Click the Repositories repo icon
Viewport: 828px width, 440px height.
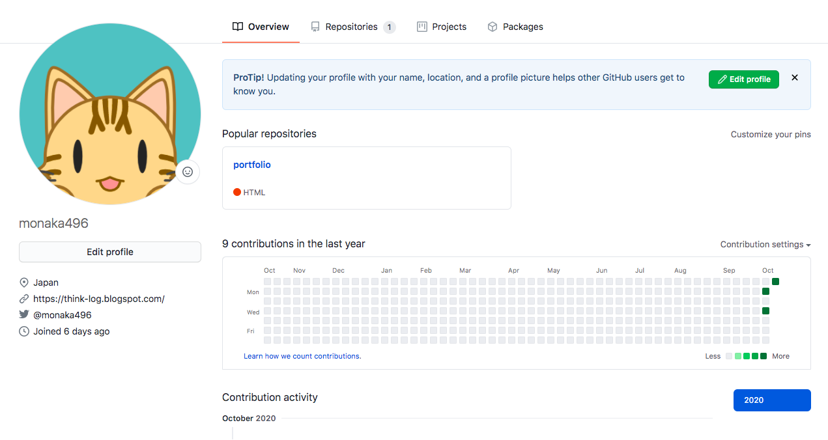click(315, 27)
